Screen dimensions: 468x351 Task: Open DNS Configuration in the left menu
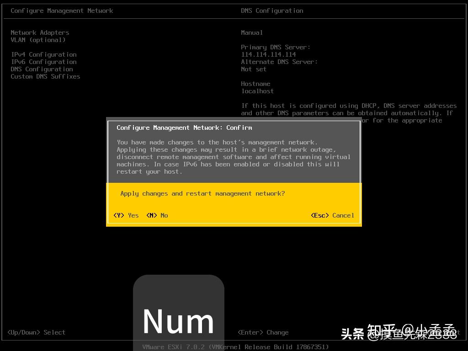[42, 69]
